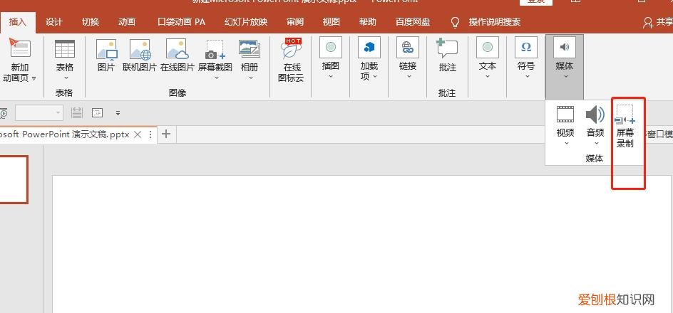
Task: Expand the 链接 dropdown arrow
Action: (x=409, y=77)
